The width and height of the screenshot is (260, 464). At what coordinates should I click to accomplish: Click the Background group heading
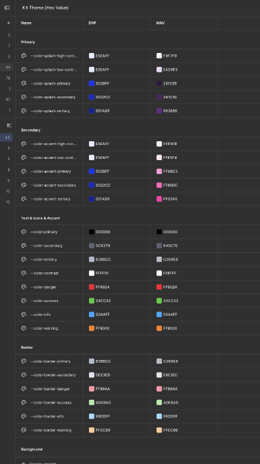click(x=32, y=449)
